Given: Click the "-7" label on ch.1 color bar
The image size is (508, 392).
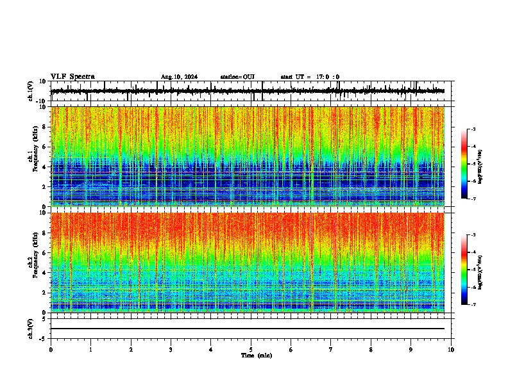Looking at the screenshot, I should [x=473, y=199].
